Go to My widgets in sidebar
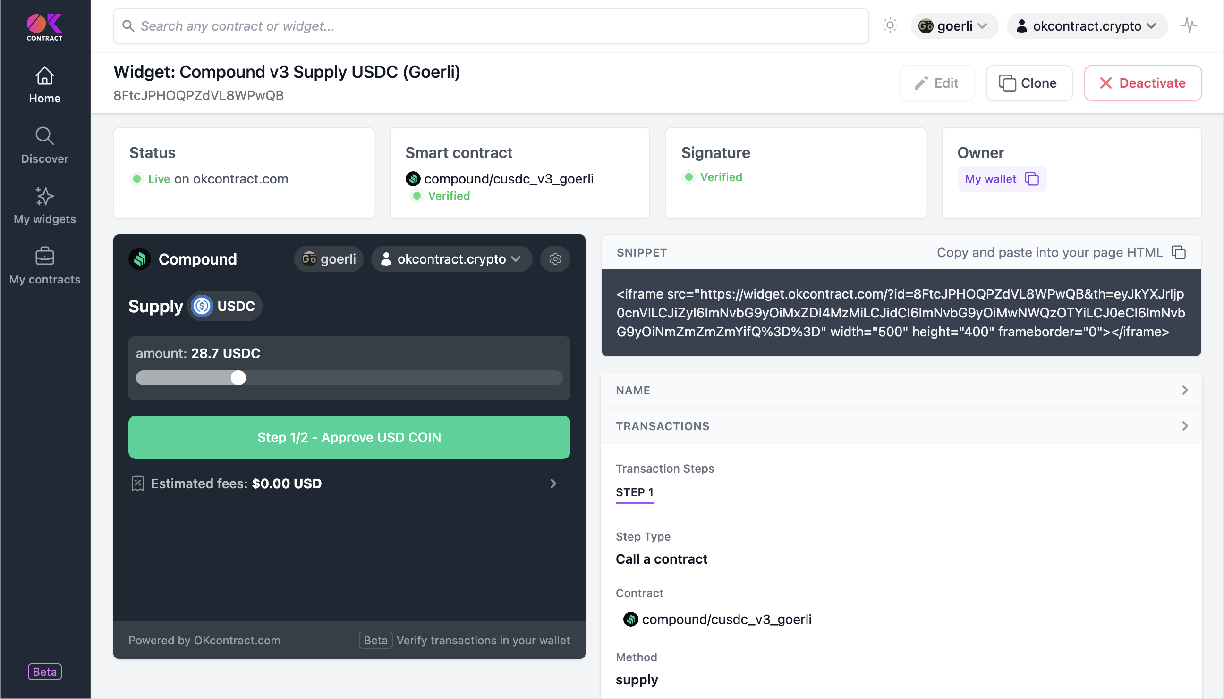 click(x=45, y=206)
